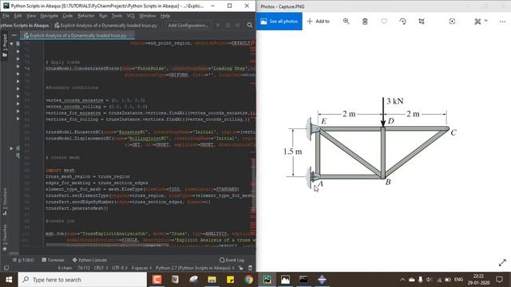Screen dimensions: 511x287
Task: Rotate the photo in the Photos app
Action: (402, 22)
